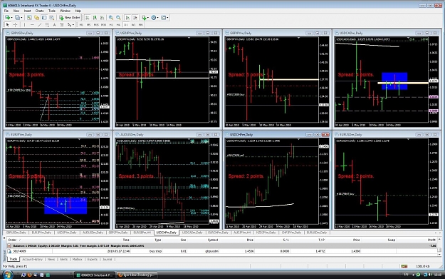This screenshot has width=445, height=279.
Task: Switch timeframe to M15
Action: (x=96, y=25)
